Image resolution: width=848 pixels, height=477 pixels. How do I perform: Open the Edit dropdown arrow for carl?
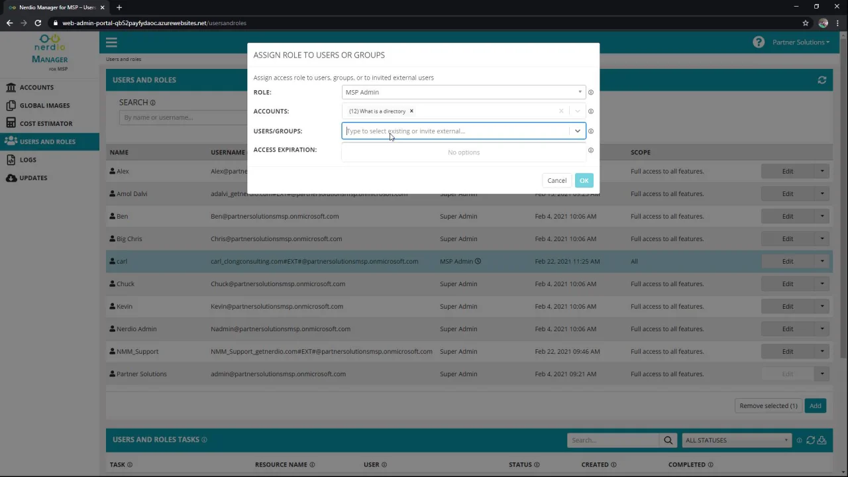click(x=822, y=262)
